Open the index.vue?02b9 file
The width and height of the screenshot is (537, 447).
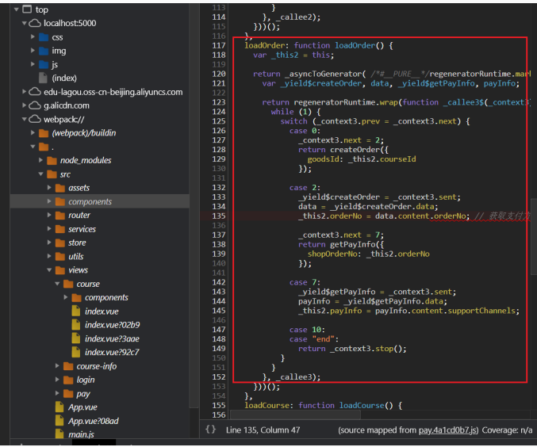[x=113, y=325]
